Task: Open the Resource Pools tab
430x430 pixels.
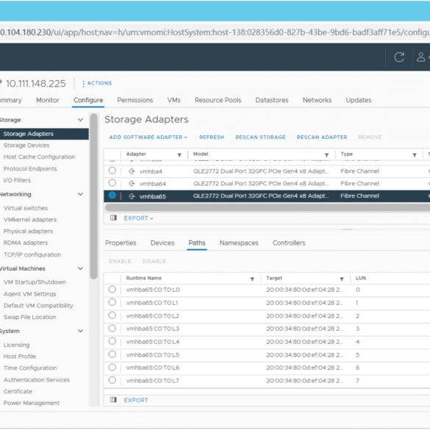Action: [218, 100]
